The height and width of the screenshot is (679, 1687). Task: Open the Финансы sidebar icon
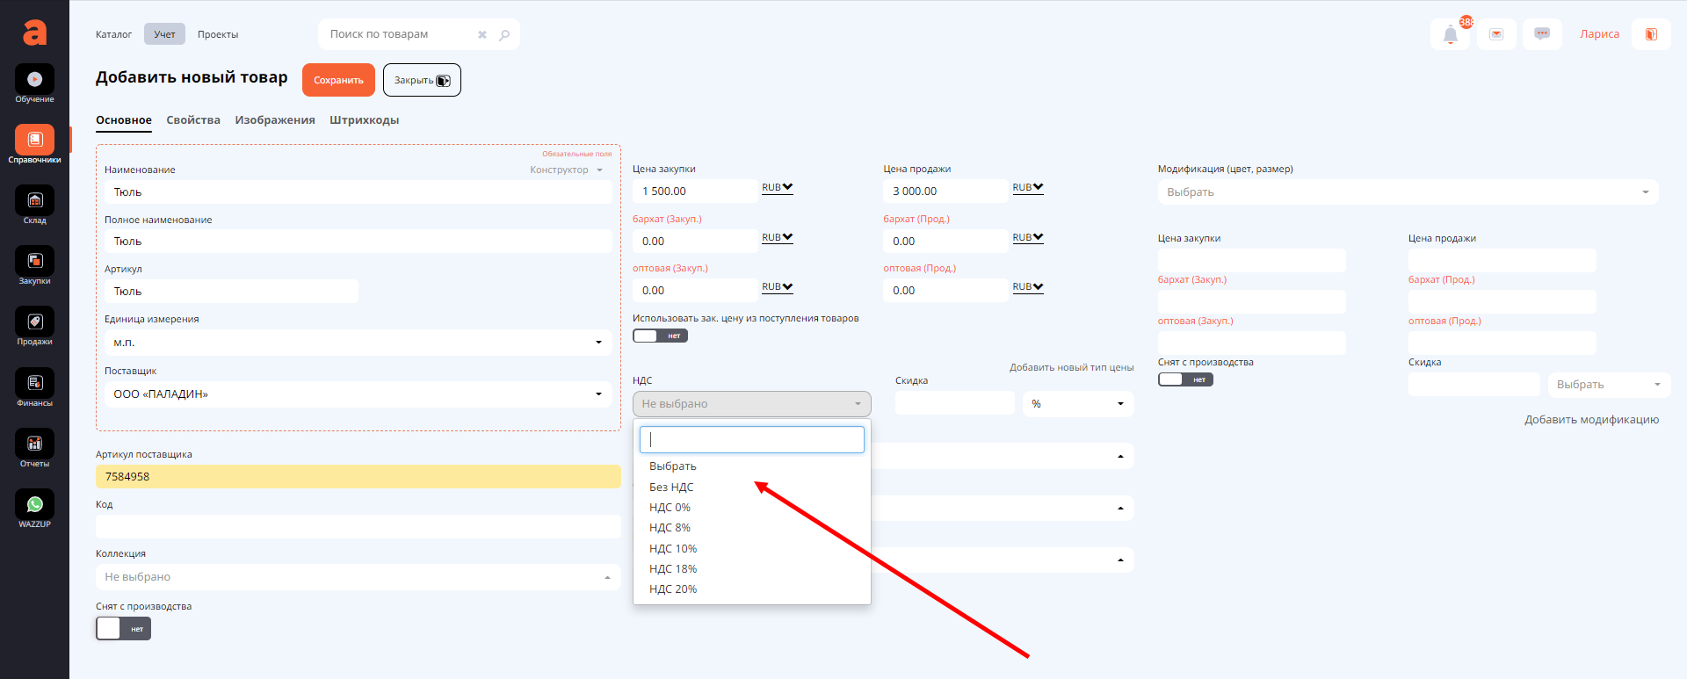pos(34,385)
